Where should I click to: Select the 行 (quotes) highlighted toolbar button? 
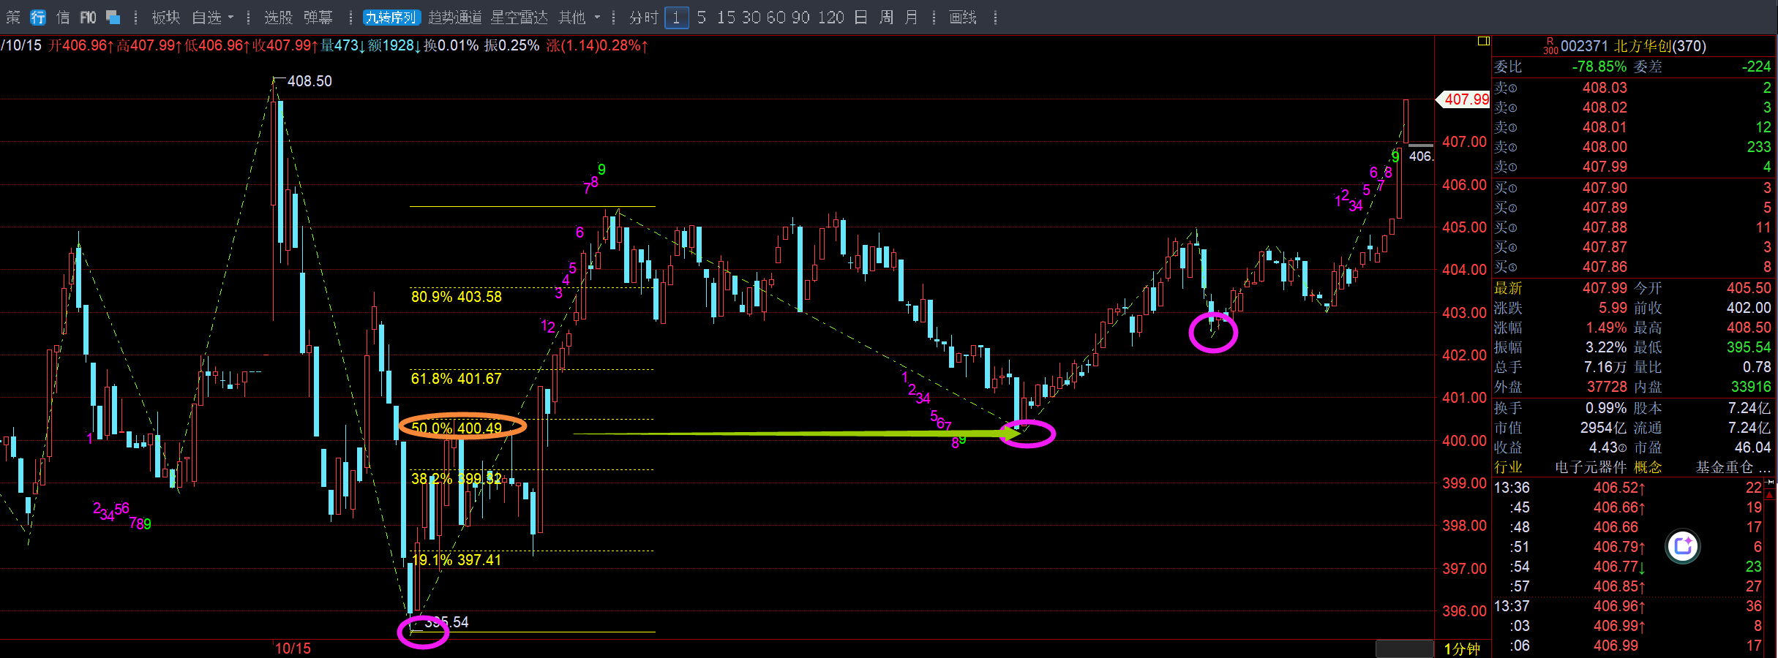[38, 18]
